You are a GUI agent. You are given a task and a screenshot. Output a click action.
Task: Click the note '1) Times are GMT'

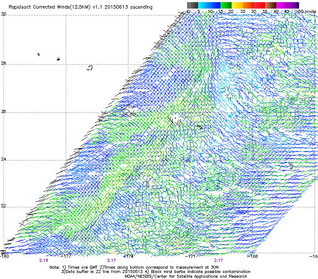[80, 267]
